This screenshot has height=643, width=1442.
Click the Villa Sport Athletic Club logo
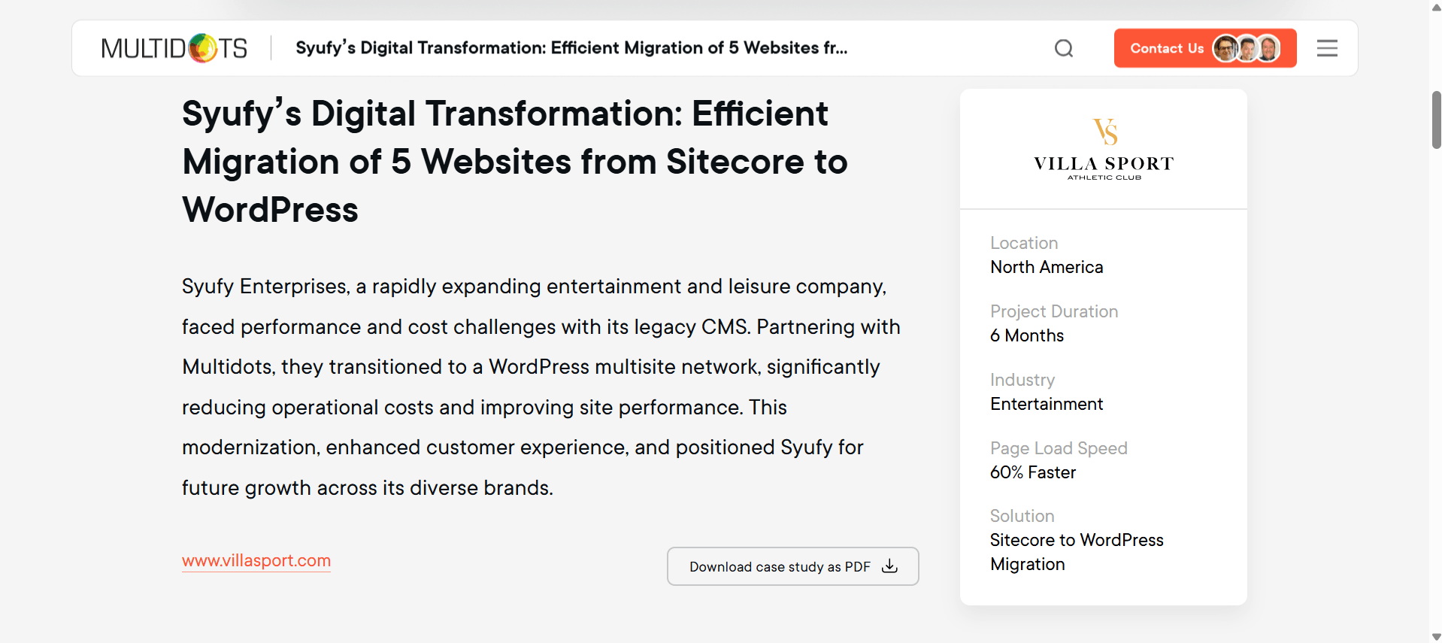click(x=1104, y=149)
